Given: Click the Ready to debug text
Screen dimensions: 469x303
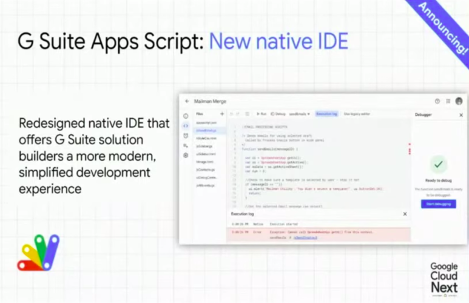Looking at the screenshot, I should click(439, 181).
